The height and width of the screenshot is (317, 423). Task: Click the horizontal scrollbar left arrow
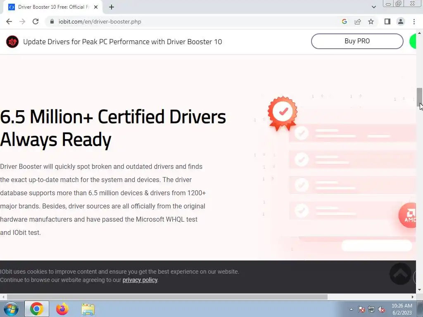(x=3, y=297)
